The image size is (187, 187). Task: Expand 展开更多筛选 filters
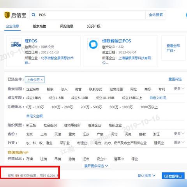click(x=96, y=166)
